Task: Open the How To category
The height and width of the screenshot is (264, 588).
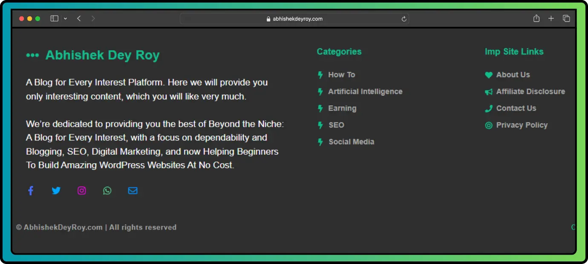Action: tap(342, 75)
